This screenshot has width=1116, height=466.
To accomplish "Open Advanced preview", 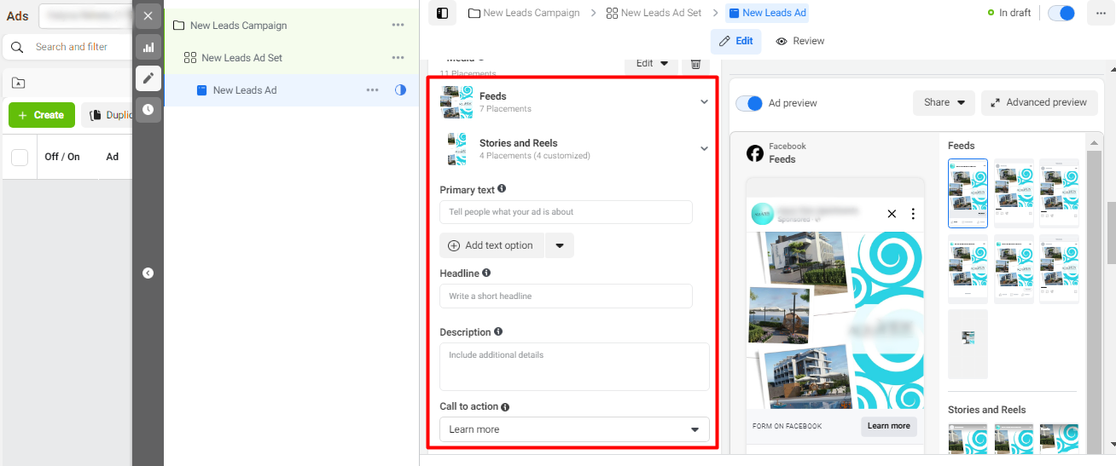I will [x=1038, y=102].
